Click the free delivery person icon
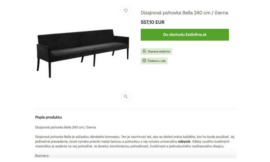Viewport: 270px width, 162px height. point(144,51)
